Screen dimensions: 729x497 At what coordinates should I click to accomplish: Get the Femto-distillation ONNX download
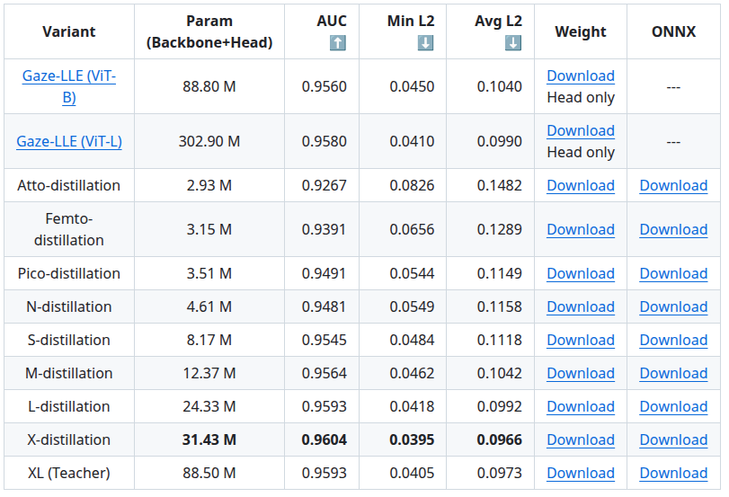[x=673, y=230]
